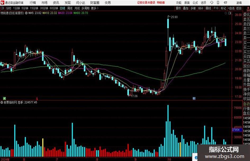The width and height of the screenshot is (250, 161).
Task: Click the MA20: 23.04 indicator label
Action: tap(65, 13)
